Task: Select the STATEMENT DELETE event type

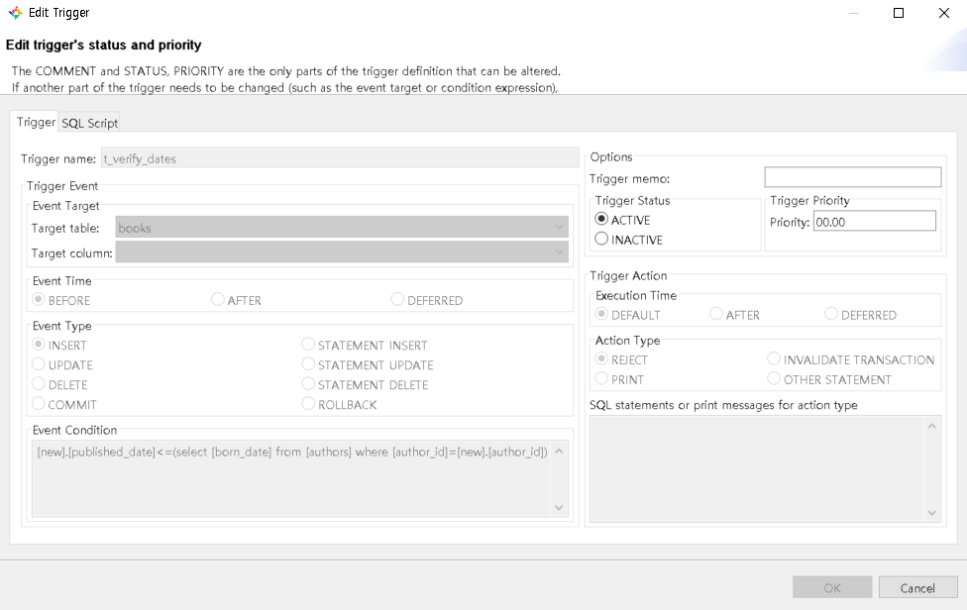Action: (x=309, y=384)
